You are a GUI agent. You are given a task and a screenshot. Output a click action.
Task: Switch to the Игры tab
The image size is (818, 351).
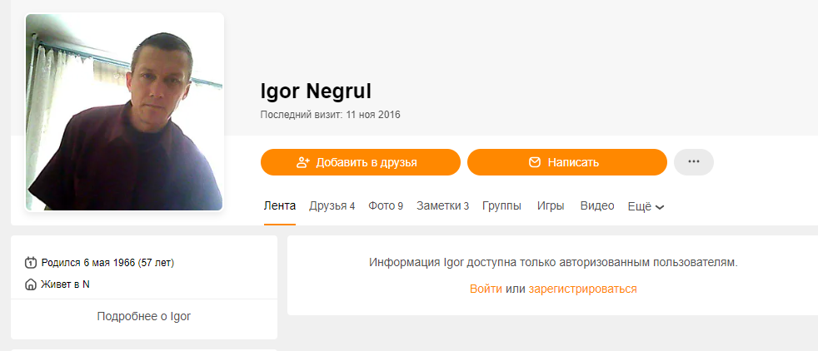click(x=551, y=205)
